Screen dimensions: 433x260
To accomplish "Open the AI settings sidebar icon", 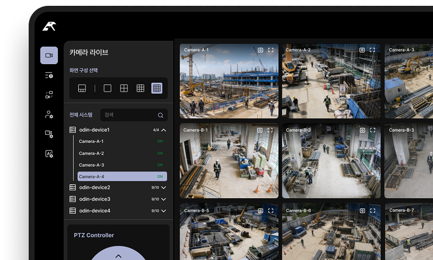I will point(49,154).
